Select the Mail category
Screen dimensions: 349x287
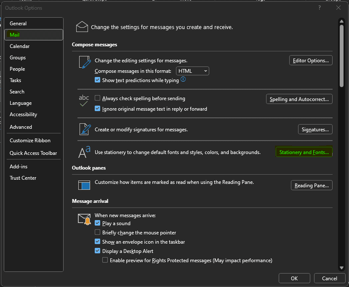34,35
